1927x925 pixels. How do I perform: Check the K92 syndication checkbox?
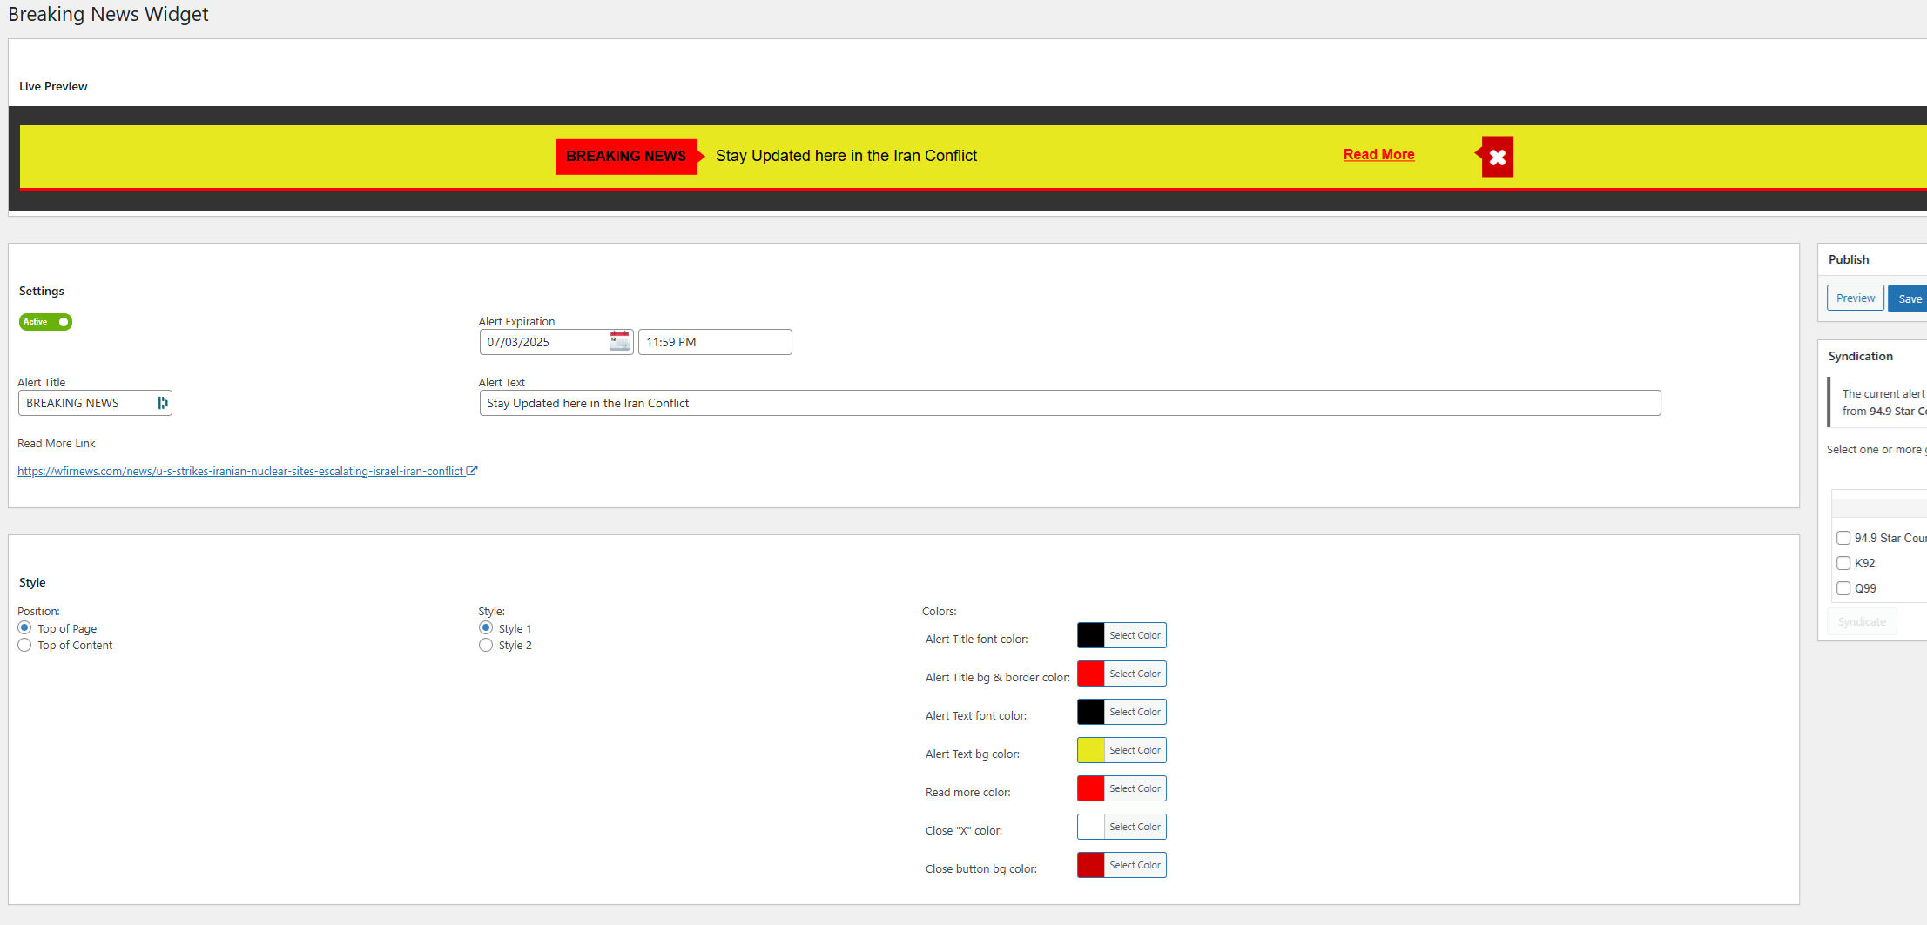1843,563
